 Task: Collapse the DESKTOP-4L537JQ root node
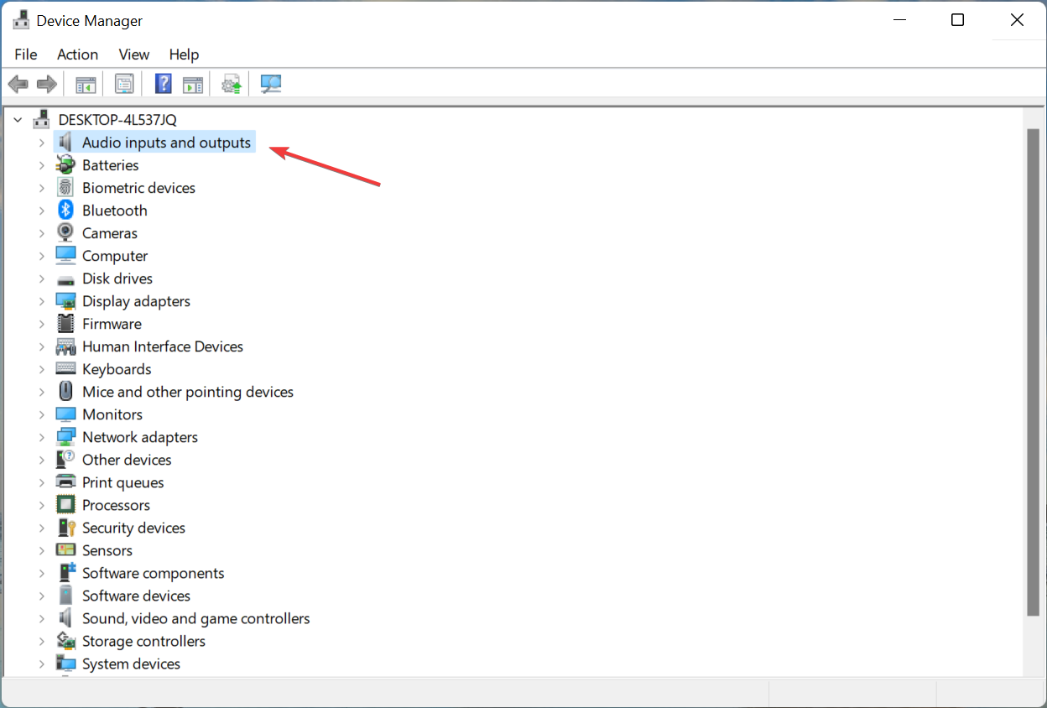pos(18,120)
